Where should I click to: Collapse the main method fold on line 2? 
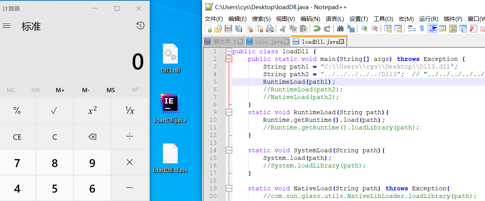click(x=229, y=59)
